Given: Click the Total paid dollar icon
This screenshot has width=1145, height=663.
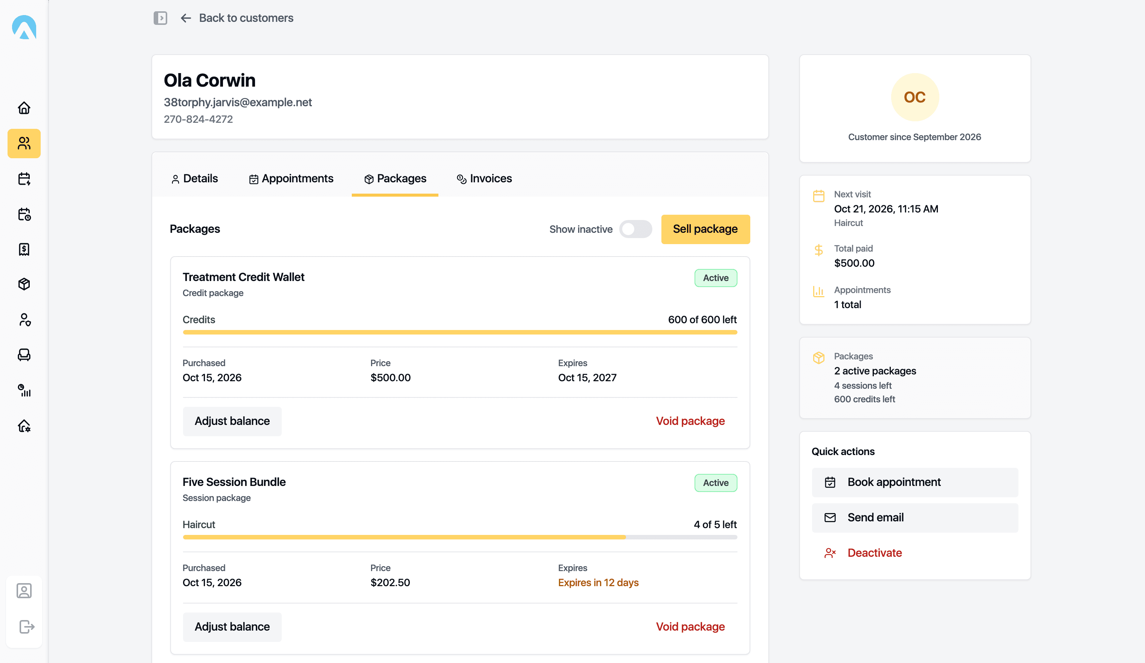Looking at the screenshot, I should 818,251.
